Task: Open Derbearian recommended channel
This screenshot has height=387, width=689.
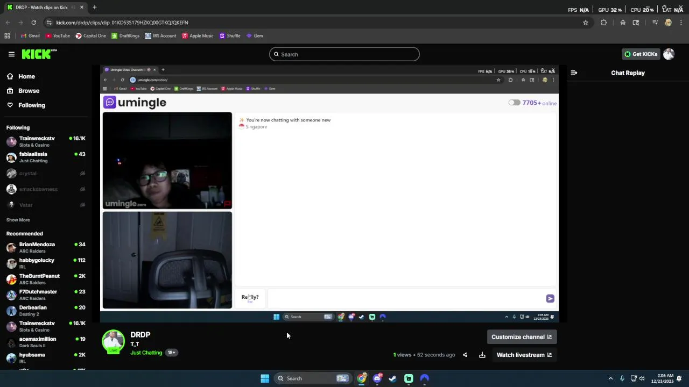Action: pos(46,311)
